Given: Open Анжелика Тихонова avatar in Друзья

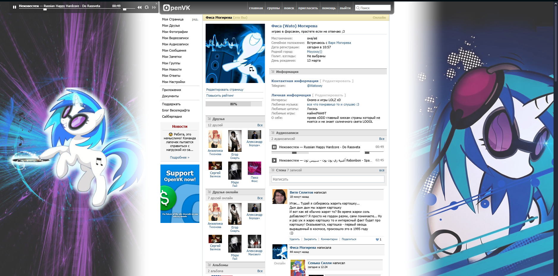Looking at the screenshot, I should tap(215, 139).
